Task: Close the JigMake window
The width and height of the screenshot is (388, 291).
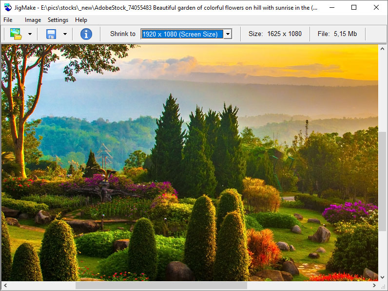Action: (376, 7)
